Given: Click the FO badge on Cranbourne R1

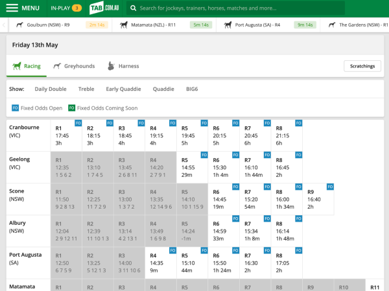Looking at the screenshot, I should 78,122.
